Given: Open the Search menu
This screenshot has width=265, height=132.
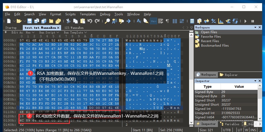Looking at the screenshot, I should (x=29, y=14).
